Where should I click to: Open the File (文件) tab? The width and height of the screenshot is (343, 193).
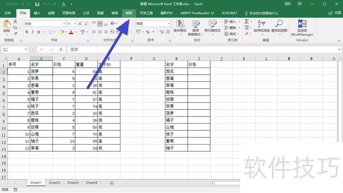pyautogui.click(x=8, y=13)
